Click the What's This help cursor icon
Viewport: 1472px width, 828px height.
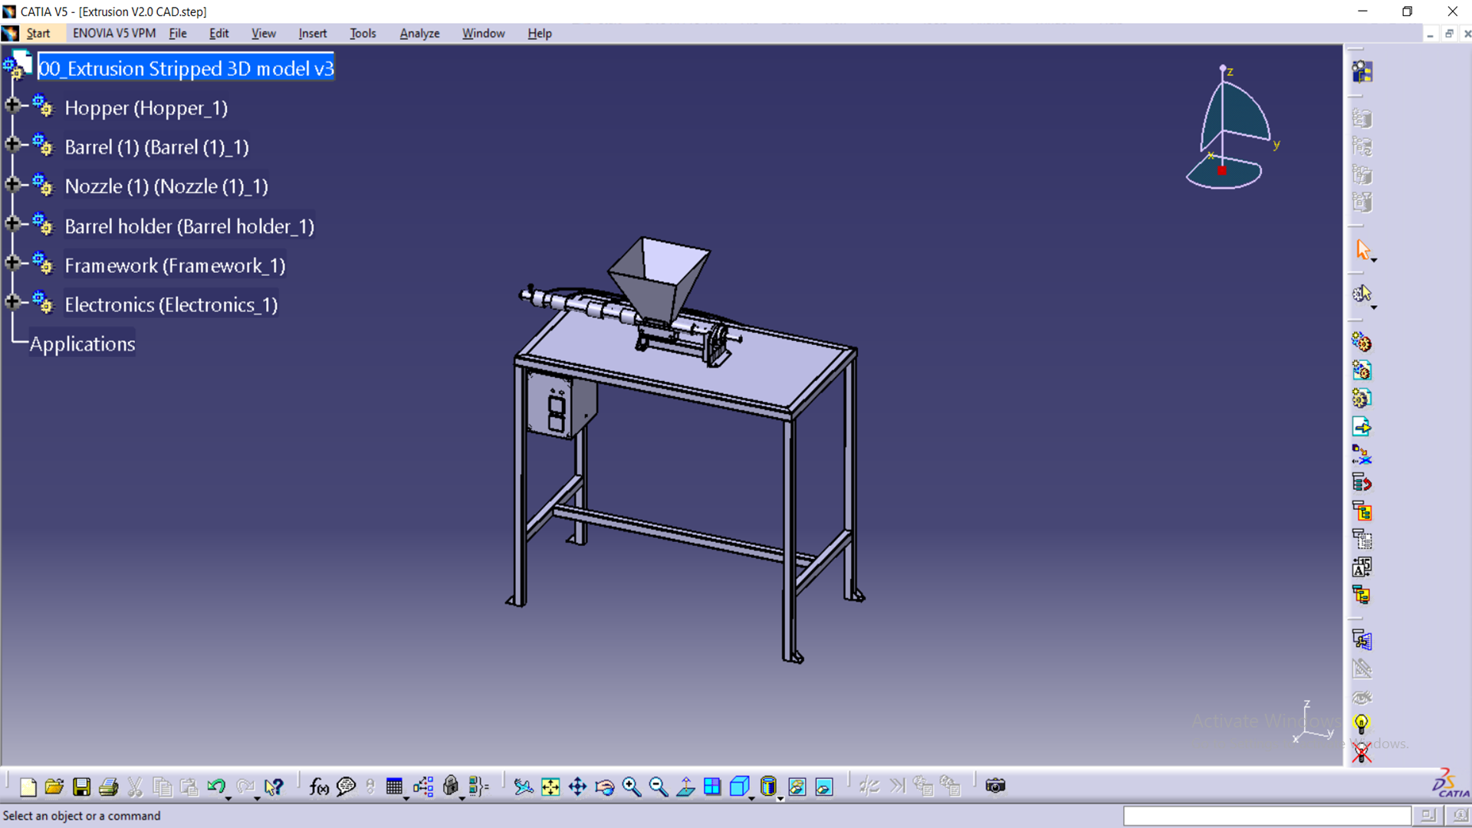pos(274,787)
